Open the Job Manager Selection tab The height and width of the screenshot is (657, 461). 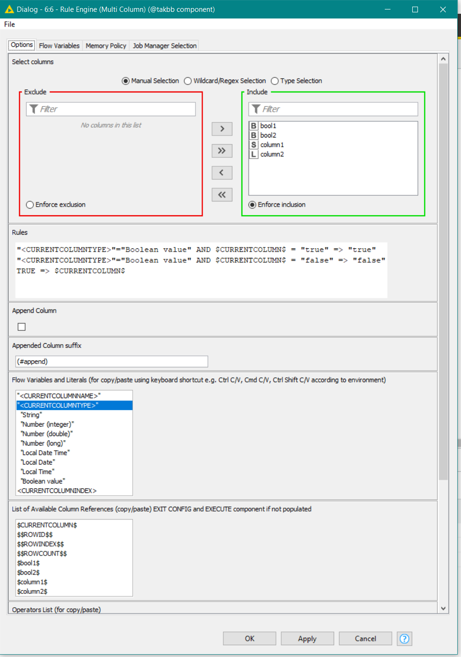(164, 46)
